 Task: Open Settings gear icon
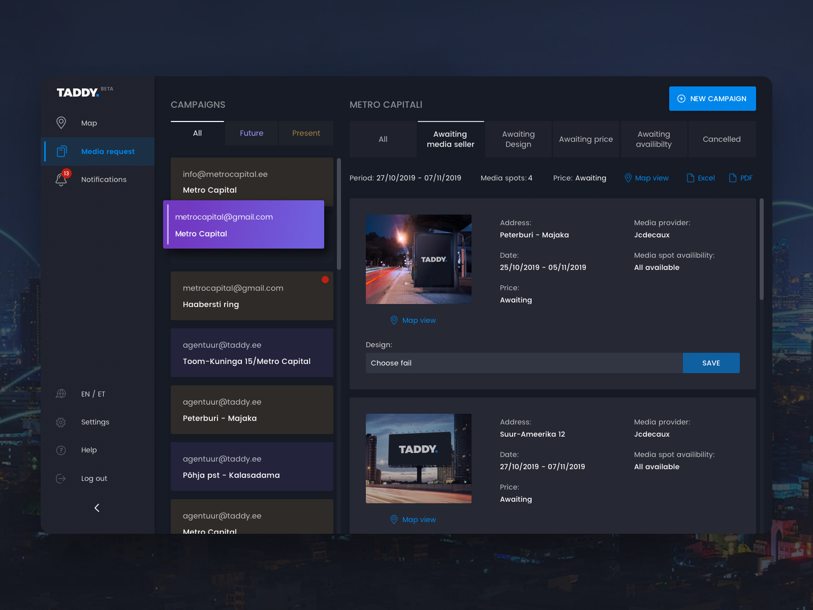tap(61, 422)
